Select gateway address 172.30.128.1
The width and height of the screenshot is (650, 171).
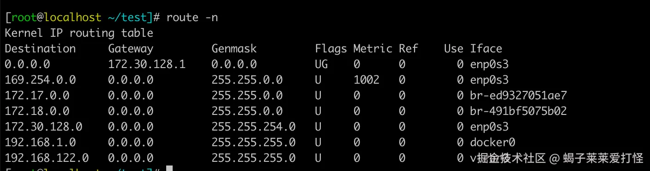147,64
